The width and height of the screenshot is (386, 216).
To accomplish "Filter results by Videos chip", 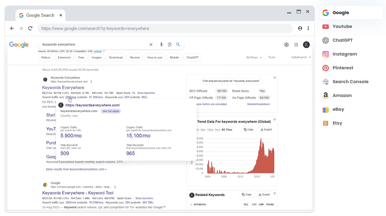I will point(46,58).
